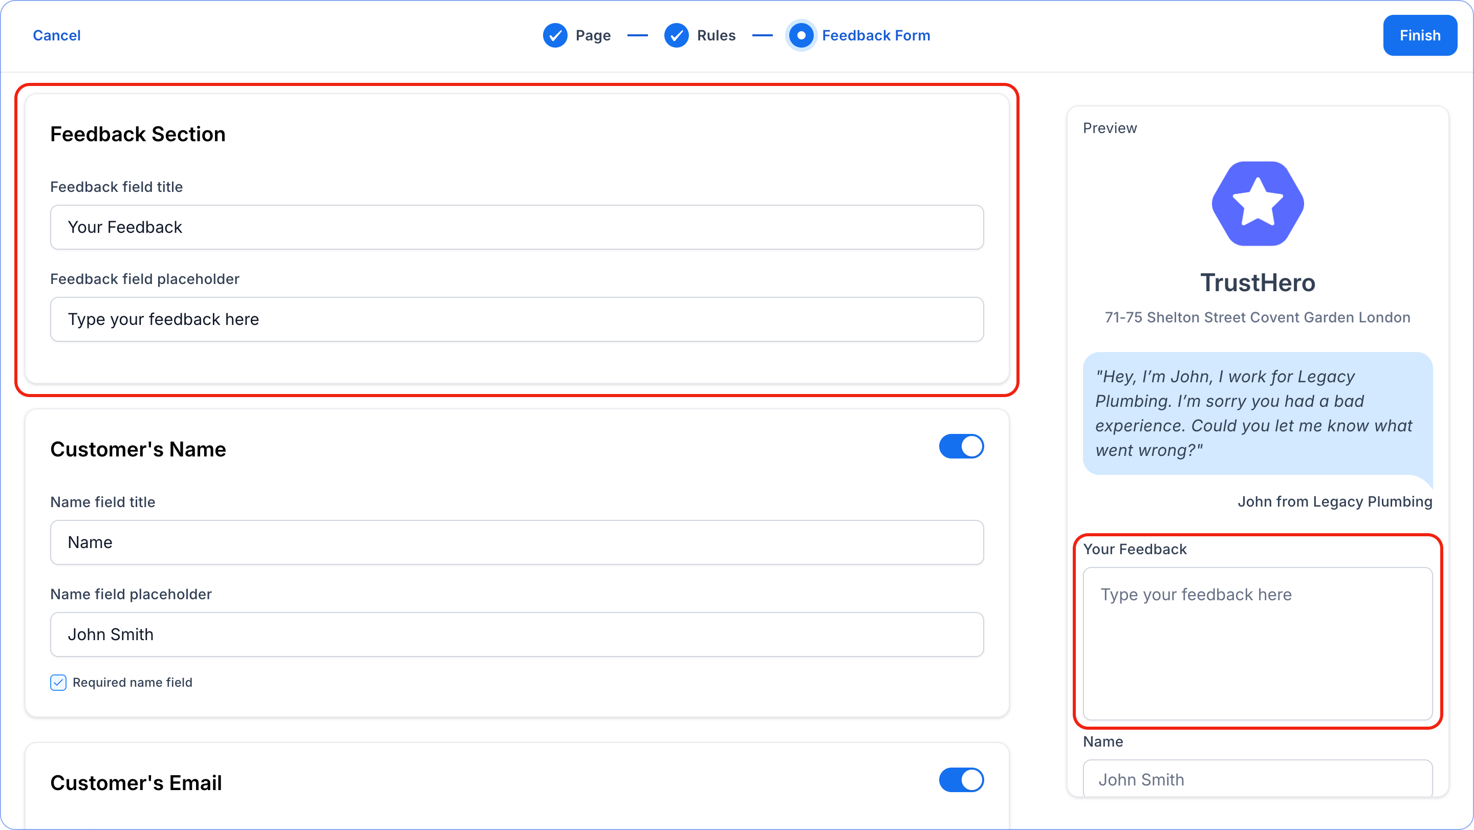Click the Feedback field title input
The width and height of the screenshot is (1474, 830).
point(516,227)
